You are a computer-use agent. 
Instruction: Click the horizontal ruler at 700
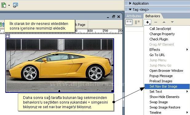pos(106,31)
